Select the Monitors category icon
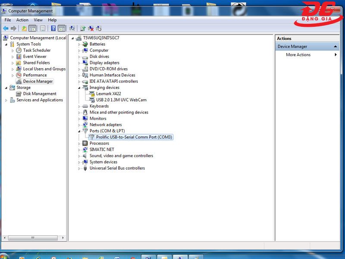The width and height of the screenshot is (345, 259). (85, 118)
